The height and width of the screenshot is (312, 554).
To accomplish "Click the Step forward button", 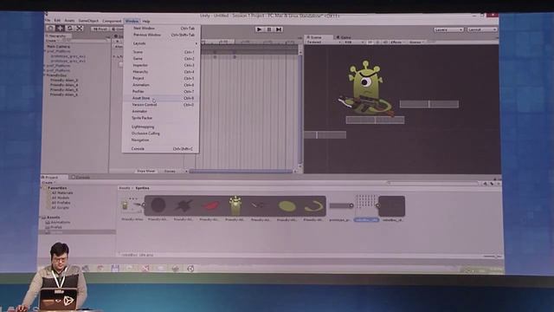I will 279,29.
